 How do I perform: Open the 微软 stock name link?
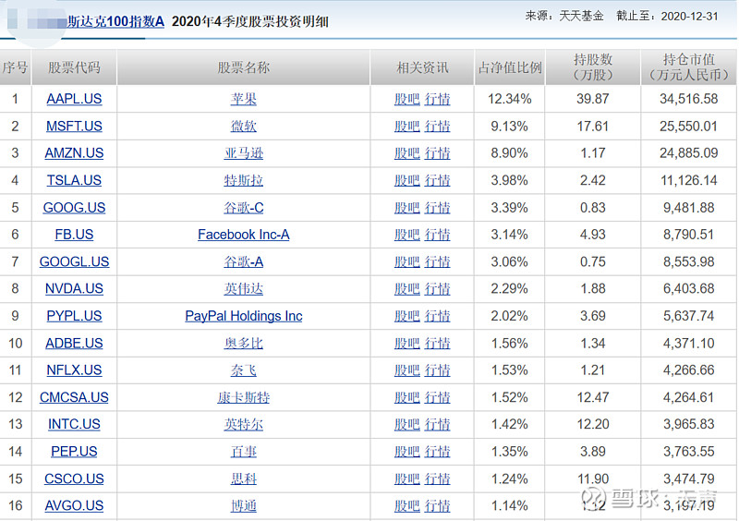click(x=244, y=127)
